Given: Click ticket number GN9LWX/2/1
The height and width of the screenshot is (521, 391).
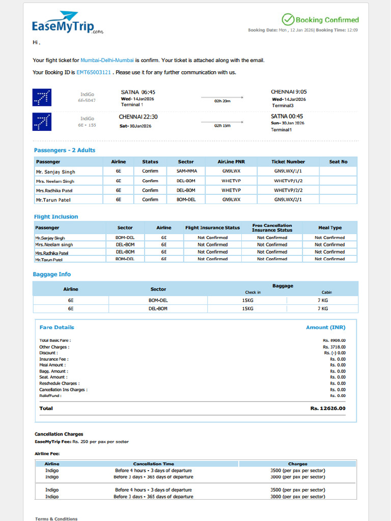Looking at the screenshot, I should (288, 199).
